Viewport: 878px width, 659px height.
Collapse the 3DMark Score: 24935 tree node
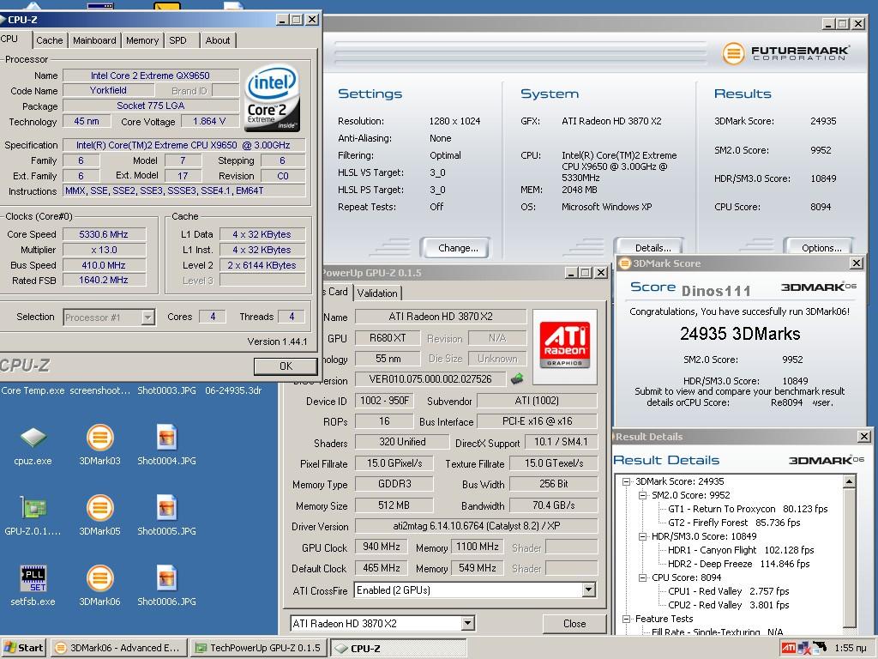pyautogui.click(x=627, y=481)
